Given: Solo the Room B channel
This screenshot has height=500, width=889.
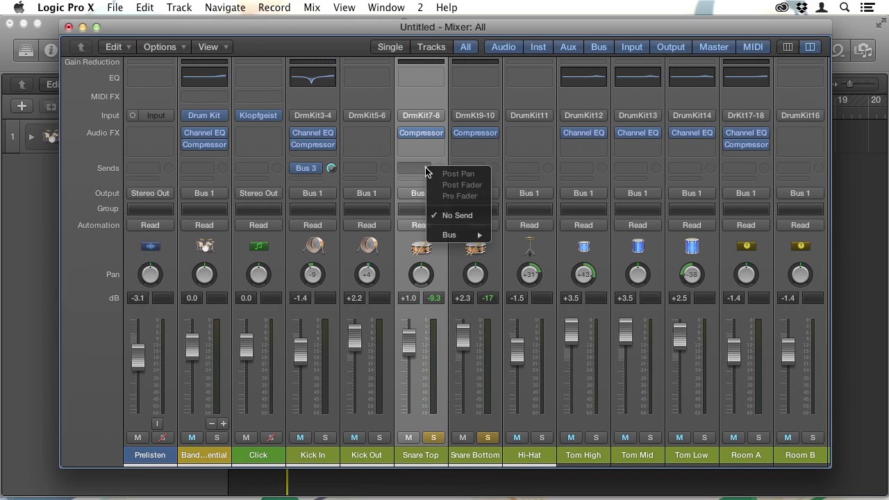Looking at the screenshot, I should point(813,437).
